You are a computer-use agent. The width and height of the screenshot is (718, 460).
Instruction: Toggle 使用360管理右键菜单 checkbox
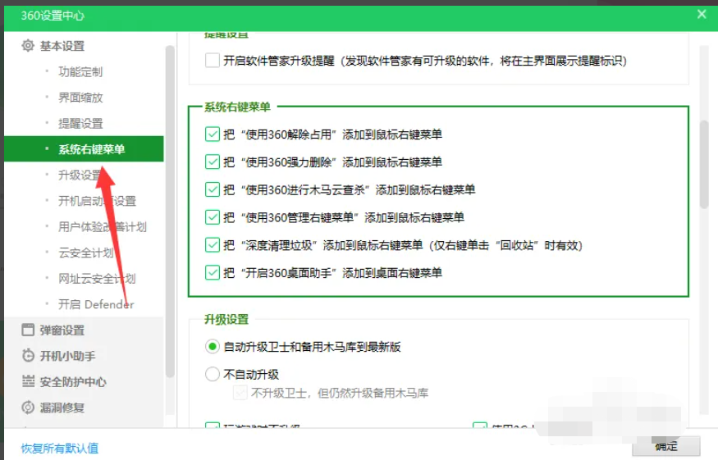click(213, 217)
